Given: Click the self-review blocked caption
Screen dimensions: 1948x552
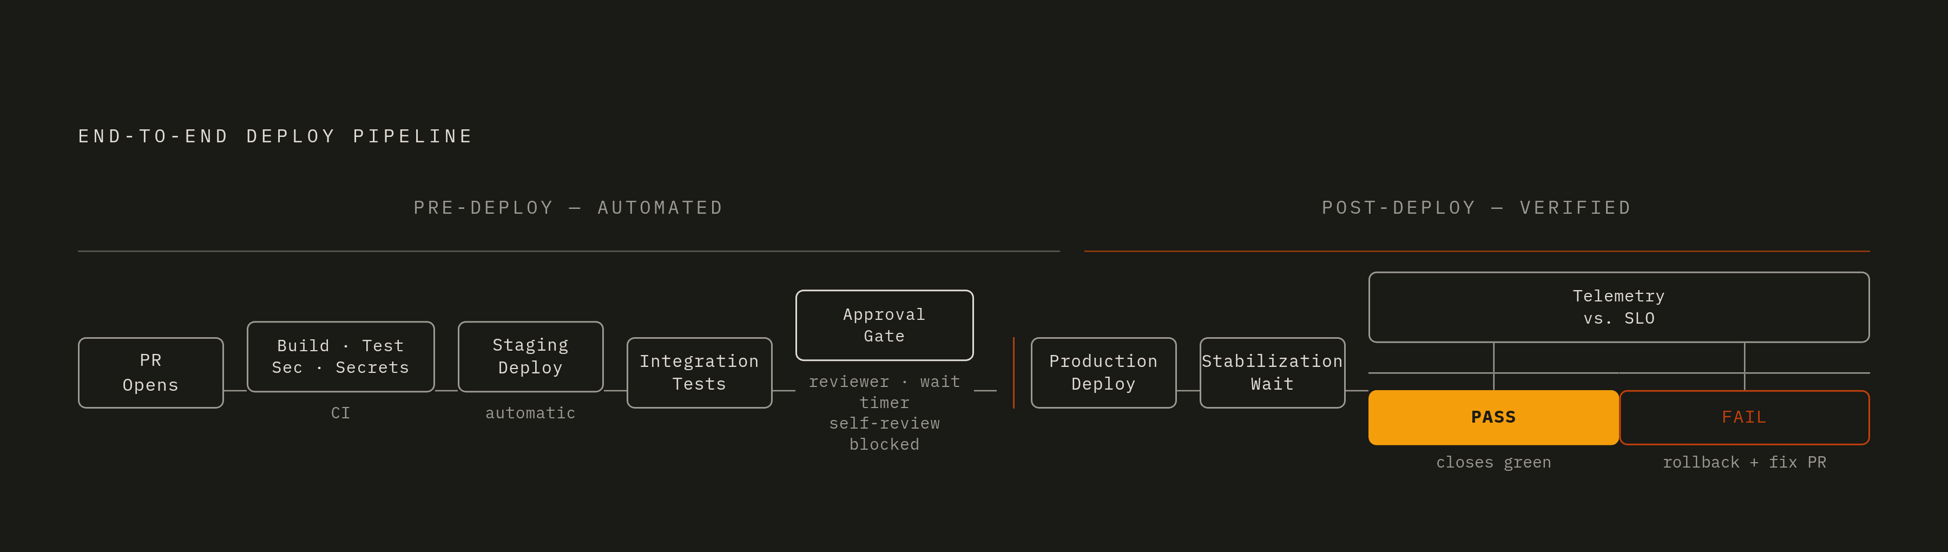Looking at the screenshot, I should click(x=884, y=434).
